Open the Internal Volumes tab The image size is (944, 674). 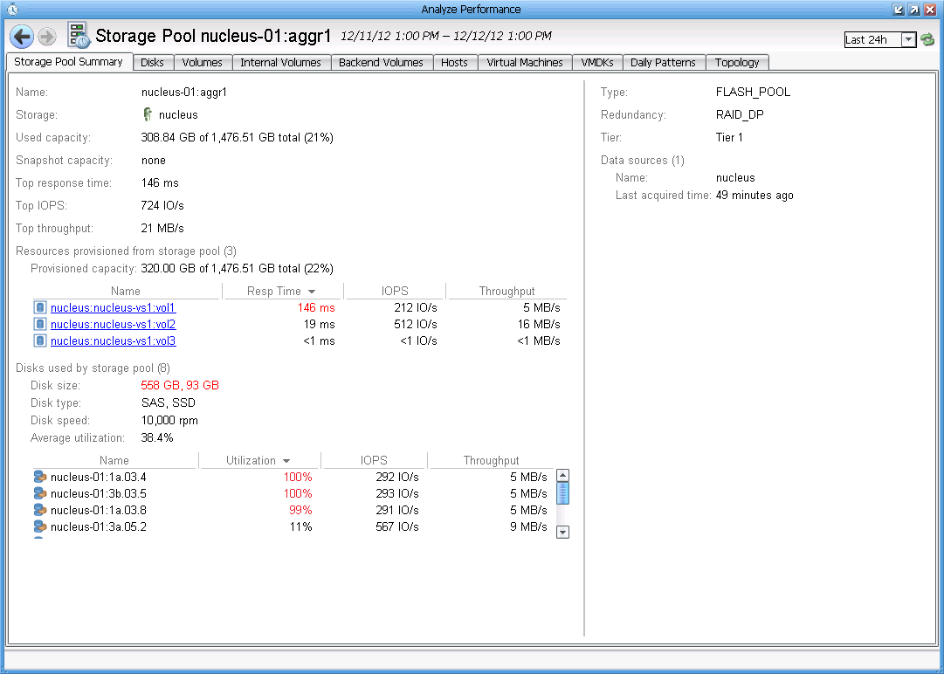[x=280, y=63]
